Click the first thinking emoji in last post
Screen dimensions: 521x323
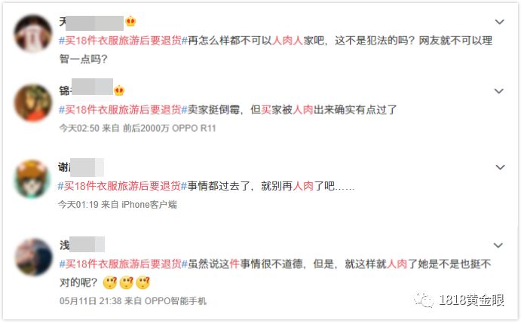coord(110,282)
